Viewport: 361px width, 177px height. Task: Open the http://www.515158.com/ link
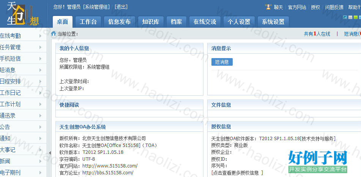110,166
